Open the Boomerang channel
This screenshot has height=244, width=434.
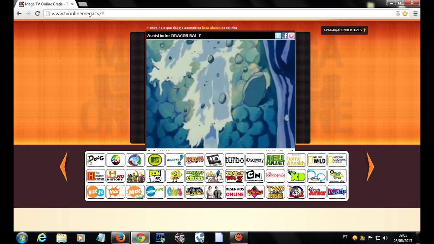(x=155, y=192)
